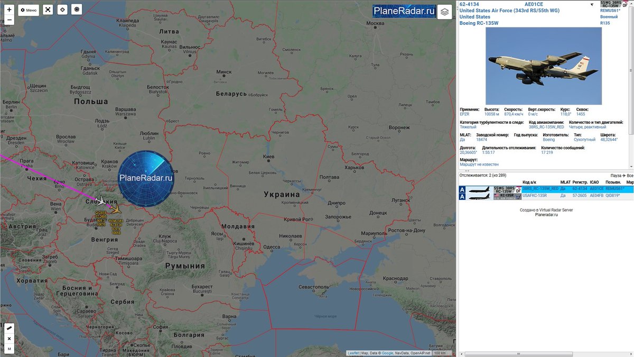Viewport: 634px width, 357px height.
Task: Click the operator code 38RS_RC-135W_RED in details
Action: tap(546, 127)
